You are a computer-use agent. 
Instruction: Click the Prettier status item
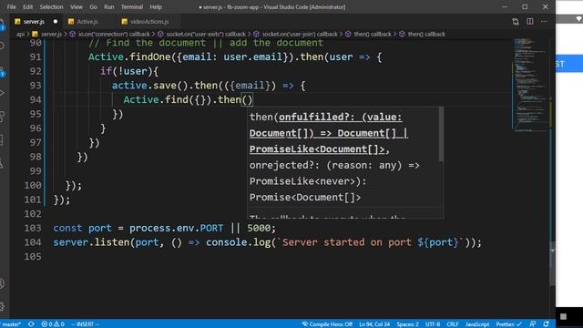coord(508,324)
